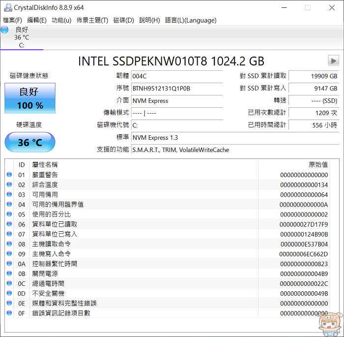Open the 檔案(F) menu
This screenshot has height=337, width=344.
point(13,20)
